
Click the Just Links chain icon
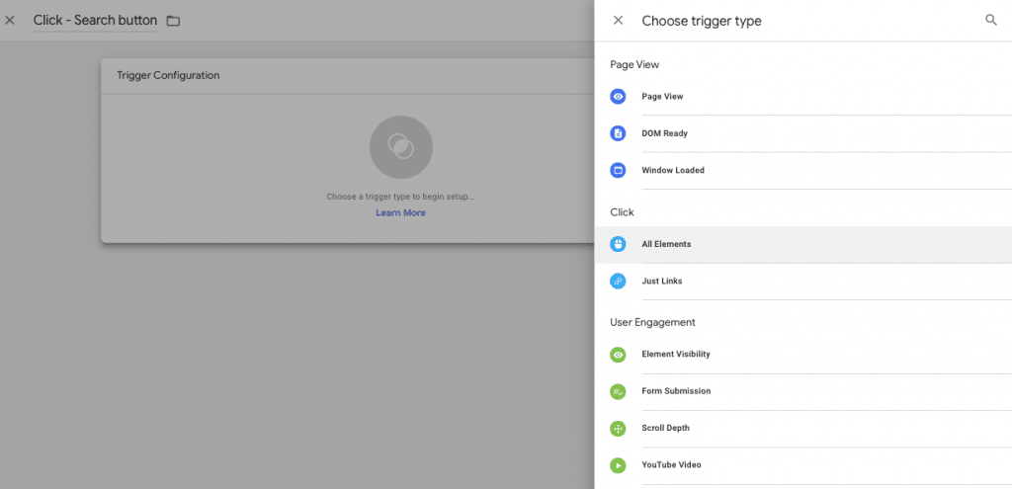618,282
